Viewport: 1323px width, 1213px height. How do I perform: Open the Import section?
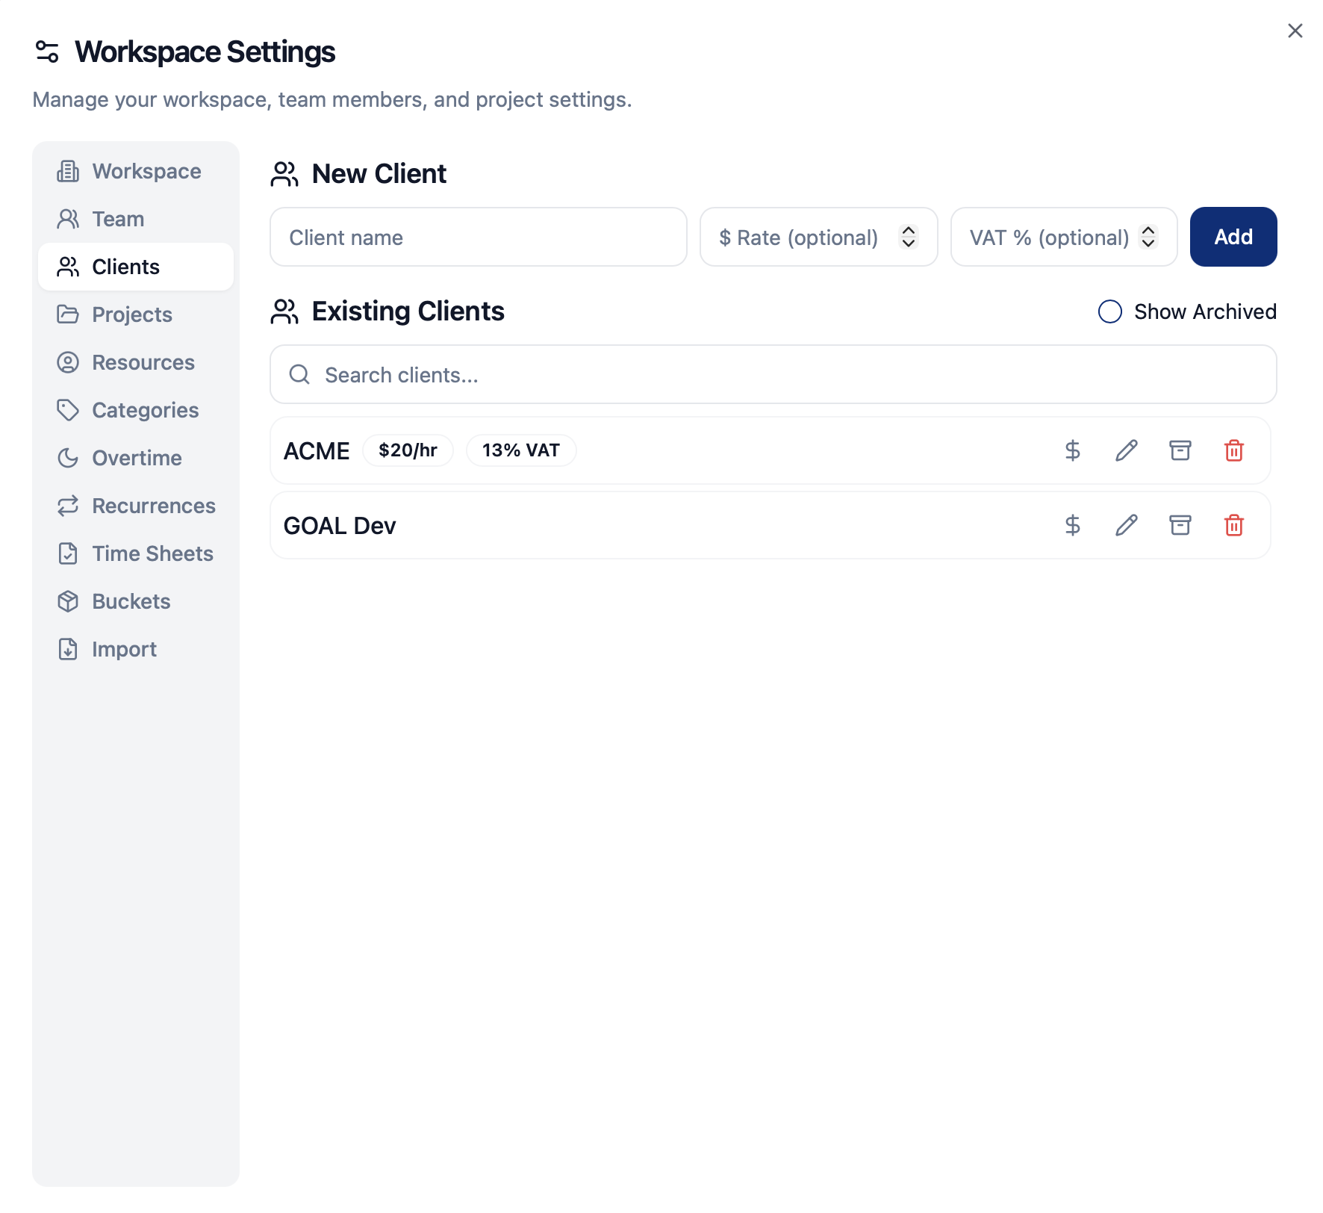136,649
